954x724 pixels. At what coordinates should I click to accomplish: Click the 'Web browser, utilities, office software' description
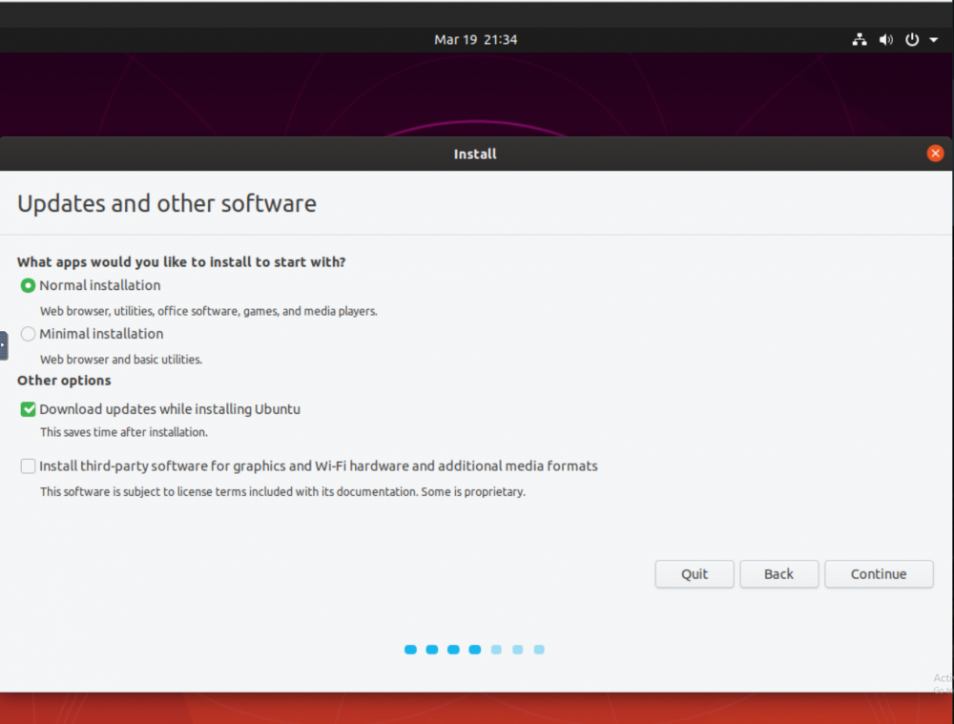(x=209, y=311)
